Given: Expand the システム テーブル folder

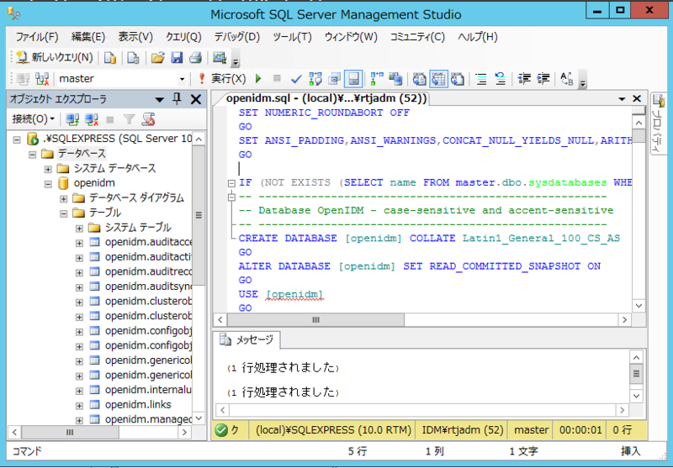Looking at the screenshot, I should click(x=79, y=228).
